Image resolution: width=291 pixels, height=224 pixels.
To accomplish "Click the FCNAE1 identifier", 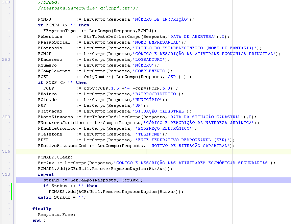I will (46, 54).
